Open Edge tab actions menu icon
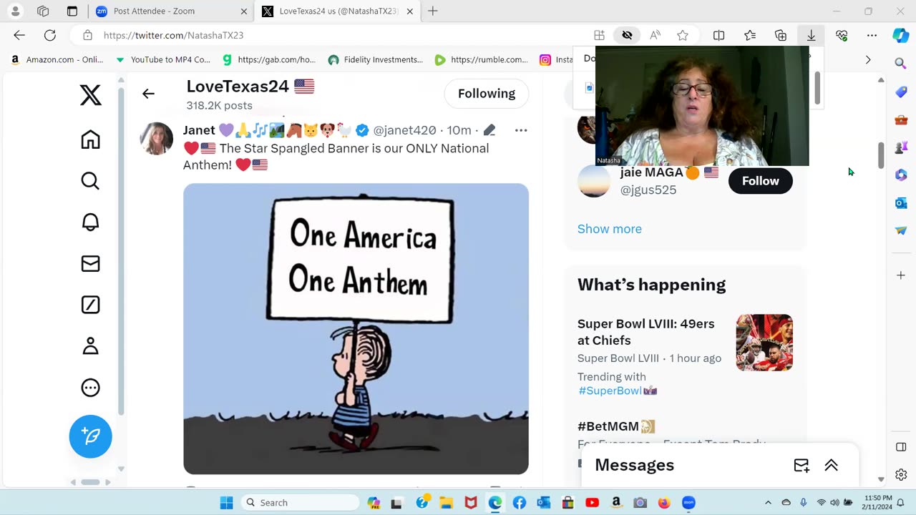The width and height of the screenshot is (916, 515). 72,11
